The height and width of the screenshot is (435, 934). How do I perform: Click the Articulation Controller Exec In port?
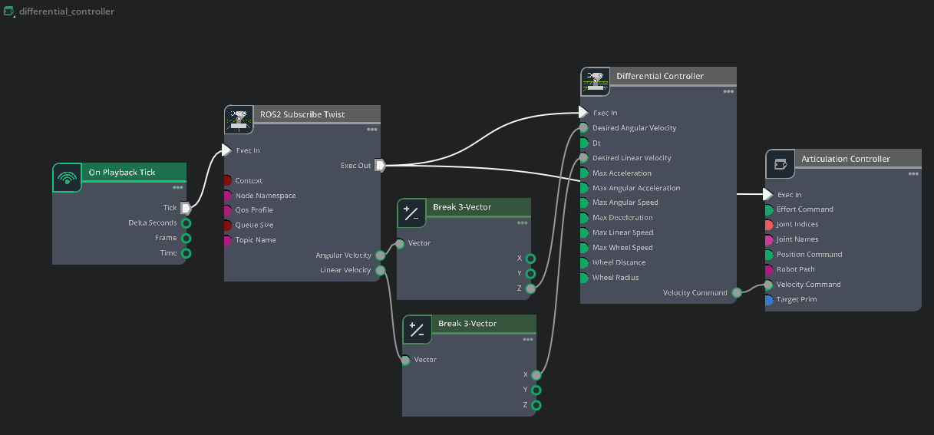click(x=768, y=195)
